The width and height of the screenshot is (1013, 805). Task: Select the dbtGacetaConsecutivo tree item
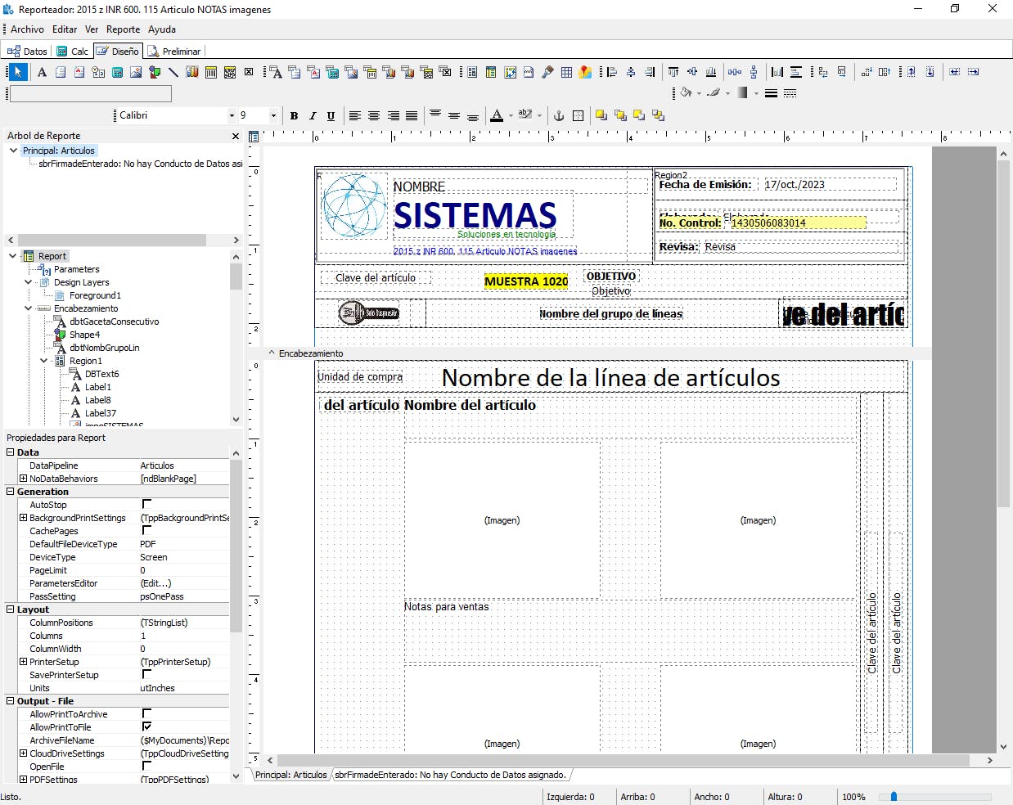click(114, 322)
